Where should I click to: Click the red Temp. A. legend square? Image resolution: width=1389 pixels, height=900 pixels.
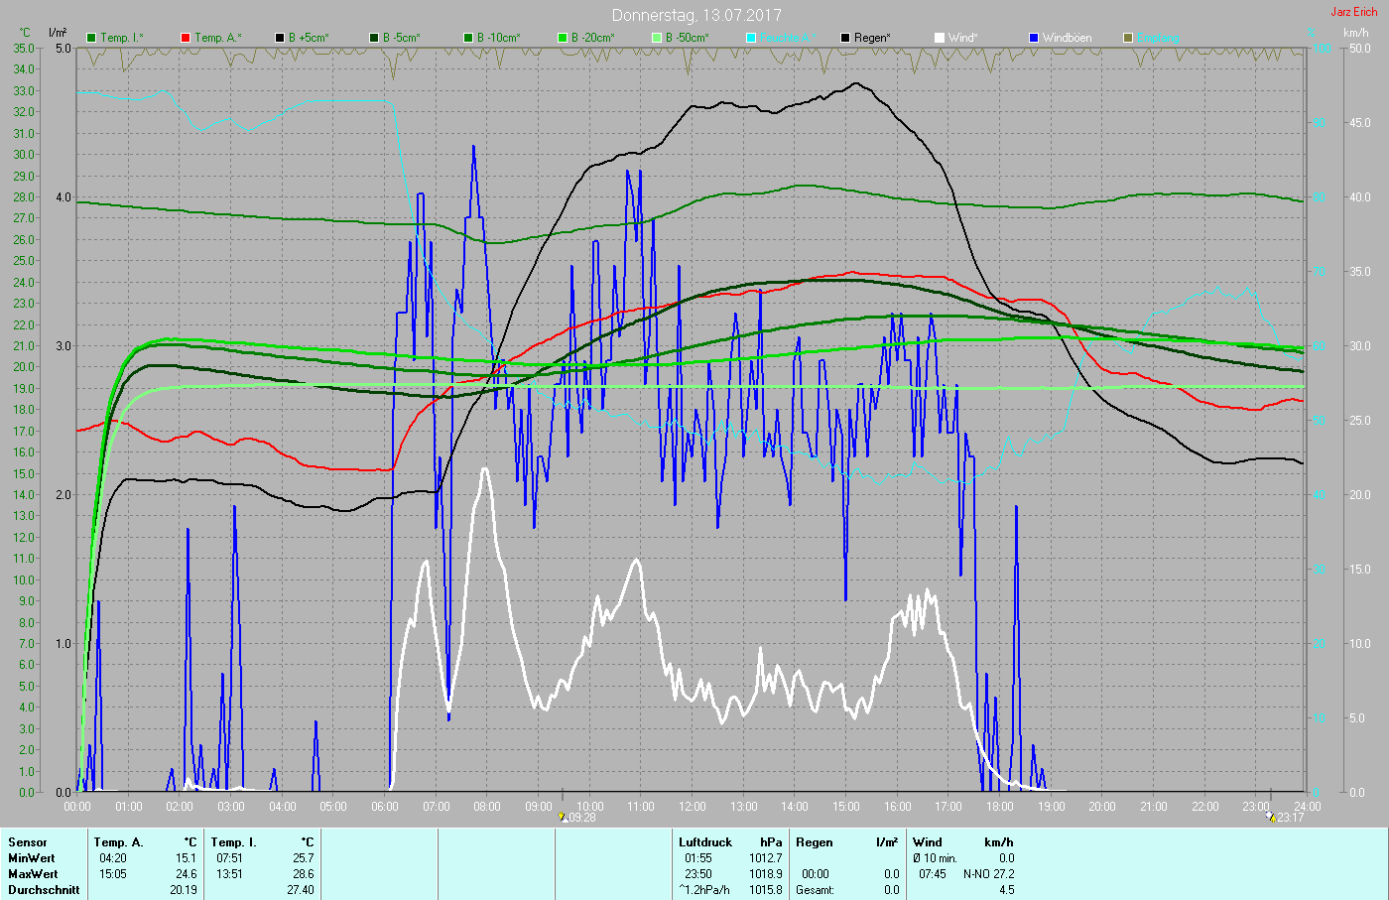[x=186, y=38]
